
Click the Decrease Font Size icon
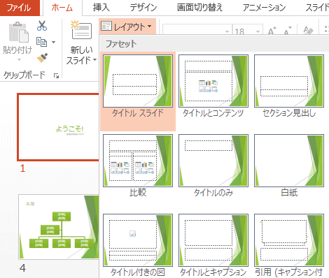288,31
